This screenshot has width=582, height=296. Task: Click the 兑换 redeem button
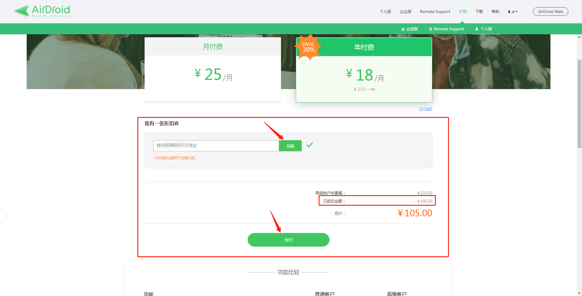click(x=290, y=146)
